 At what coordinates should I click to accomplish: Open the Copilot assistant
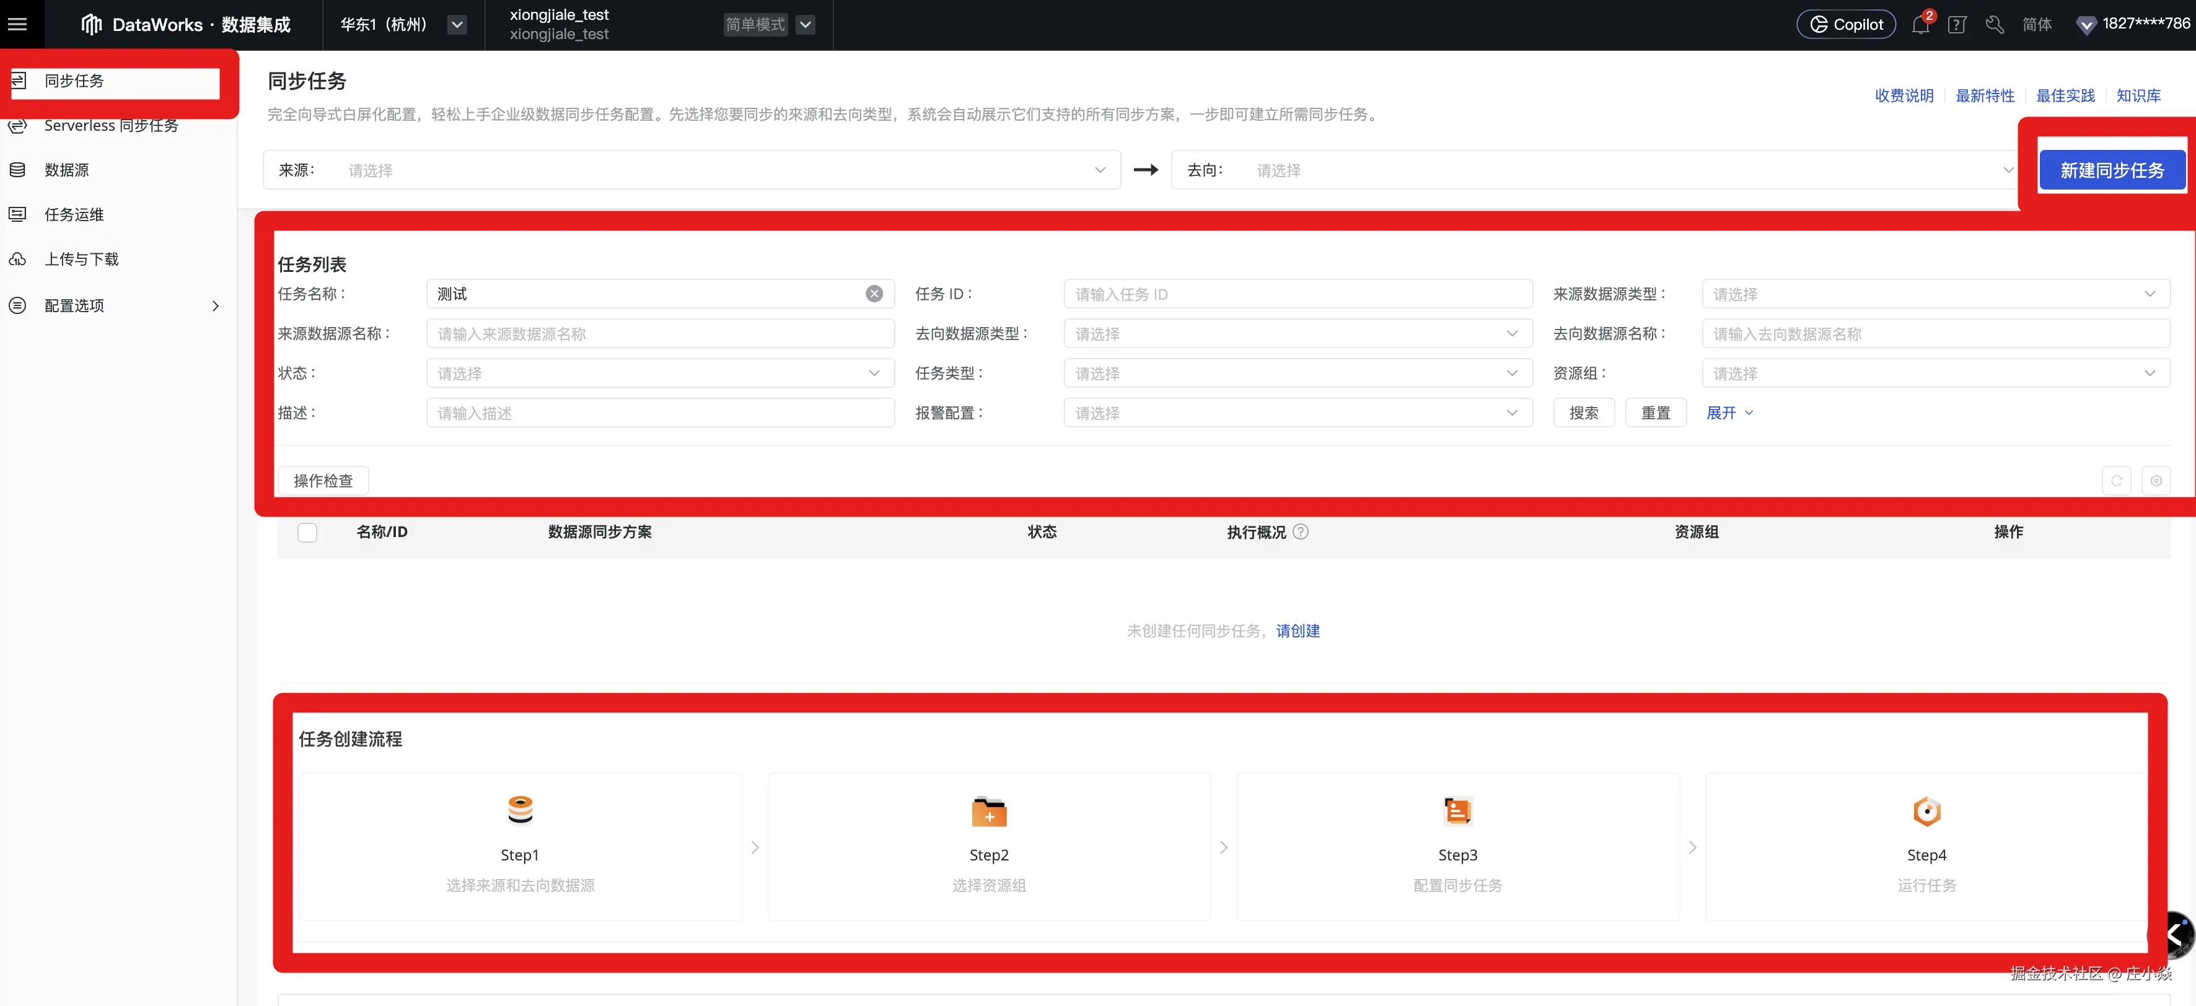(1846, 25)
